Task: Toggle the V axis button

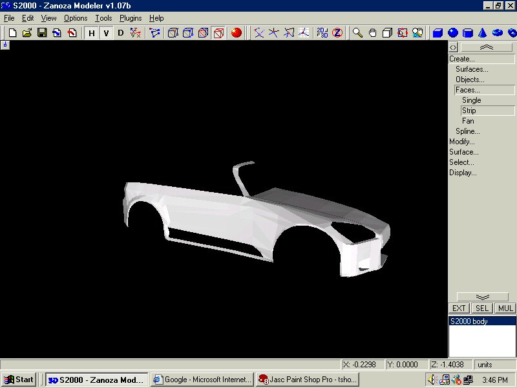Action: click(106, 33)
